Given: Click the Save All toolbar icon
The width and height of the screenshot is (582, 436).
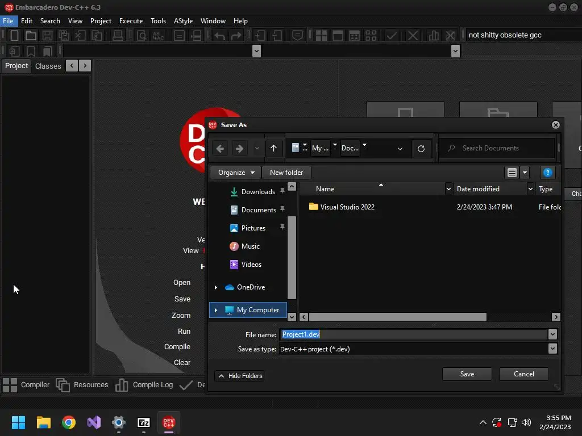Looking at the screenshot, I should coord(64,36).
